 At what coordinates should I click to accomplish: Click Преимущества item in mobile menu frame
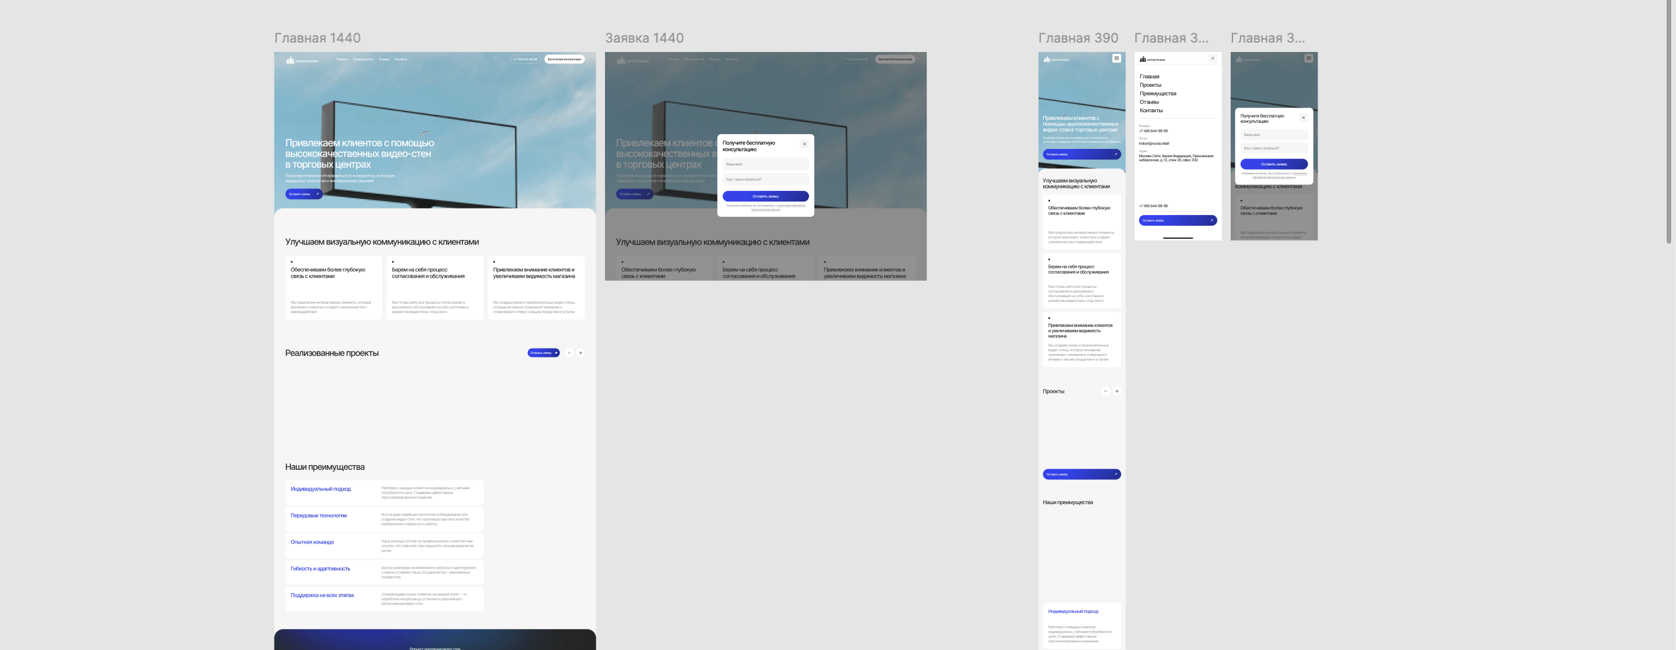pyautogui.click(x=1157, y=93)
